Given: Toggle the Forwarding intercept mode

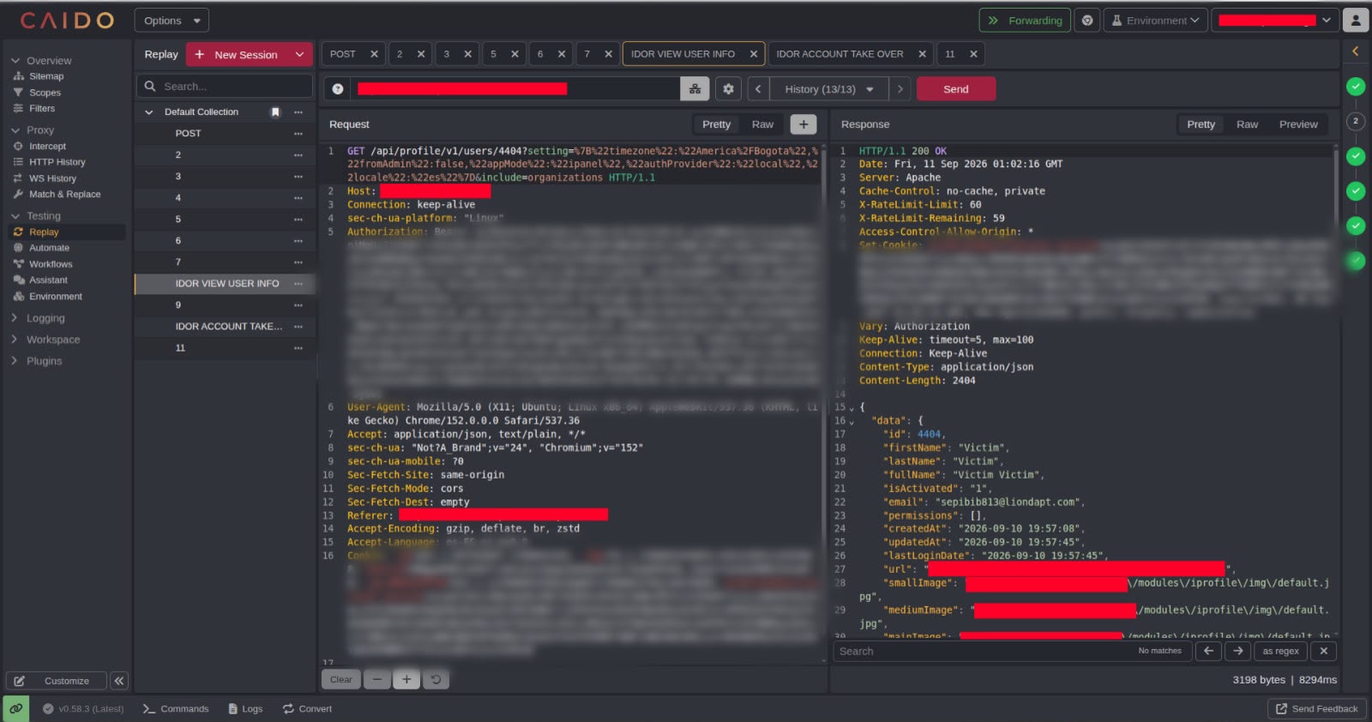Looking at the screenshot, I should coord(1025,21).
